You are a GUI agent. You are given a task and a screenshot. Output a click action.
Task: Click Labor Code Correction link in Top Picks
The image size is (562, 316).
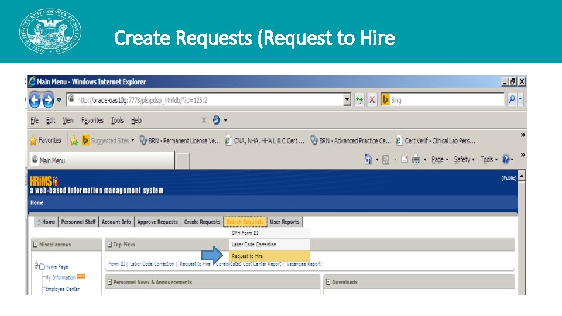(x=152, y=264)
